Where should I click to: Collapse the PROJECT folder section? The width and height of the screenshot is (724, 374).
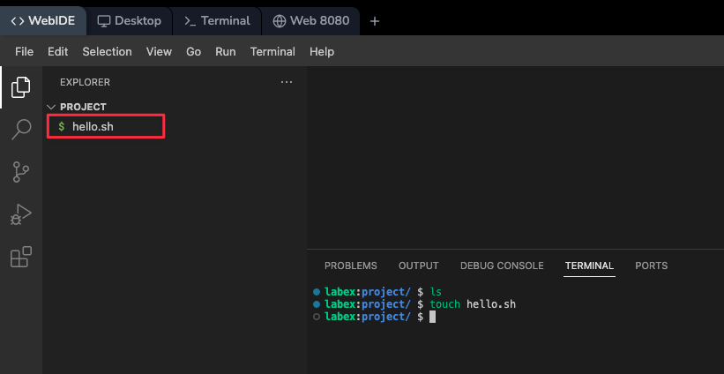pyautogui.click(x=51, y=107)
